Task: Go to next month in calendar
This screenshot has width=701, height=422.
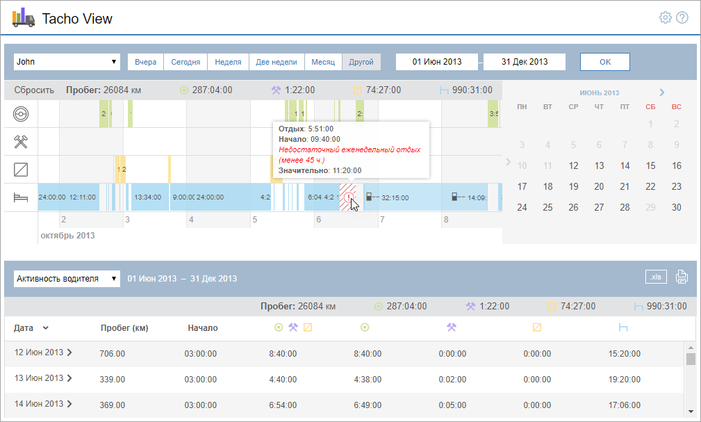Action: (662, 92)
